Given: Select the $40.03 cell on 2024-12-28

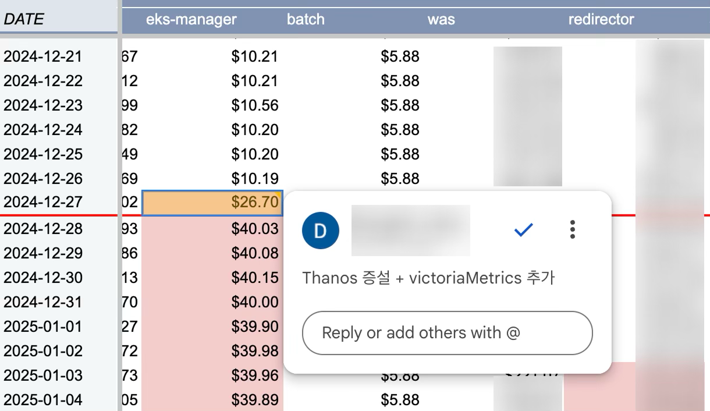Looking at the screenshot, I should pos(212,228).
